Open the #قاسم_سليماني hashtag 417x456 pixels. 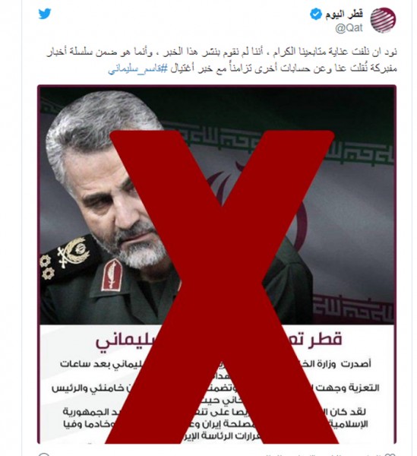point(137,68)
